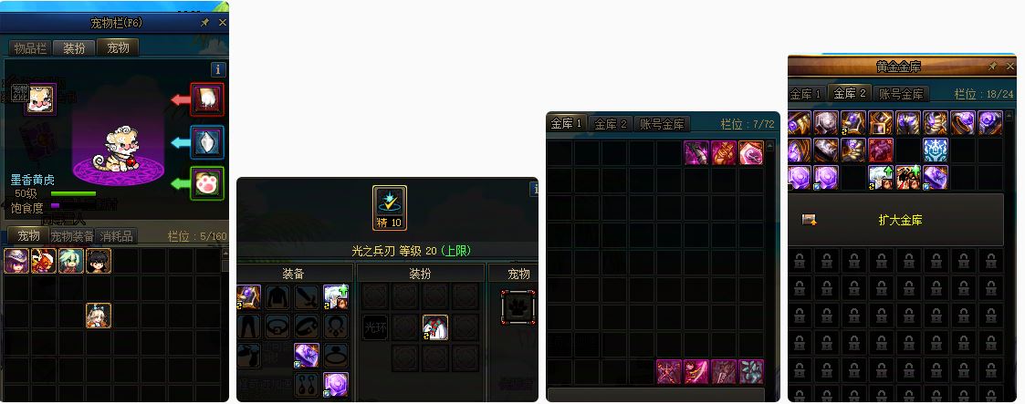The image size is (1025, 404).
Task: Switch to the 装扮 tab
Action: (x=74, y=48)
